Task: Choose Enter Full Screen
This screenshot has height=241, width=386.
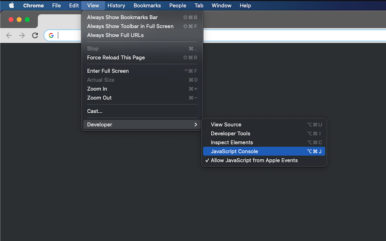Action: tap(142, 71)
